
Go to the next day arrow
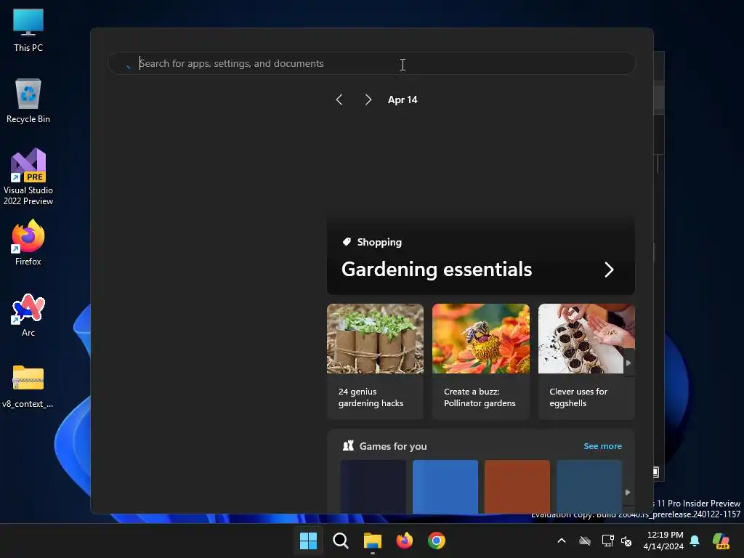(368, 100)
